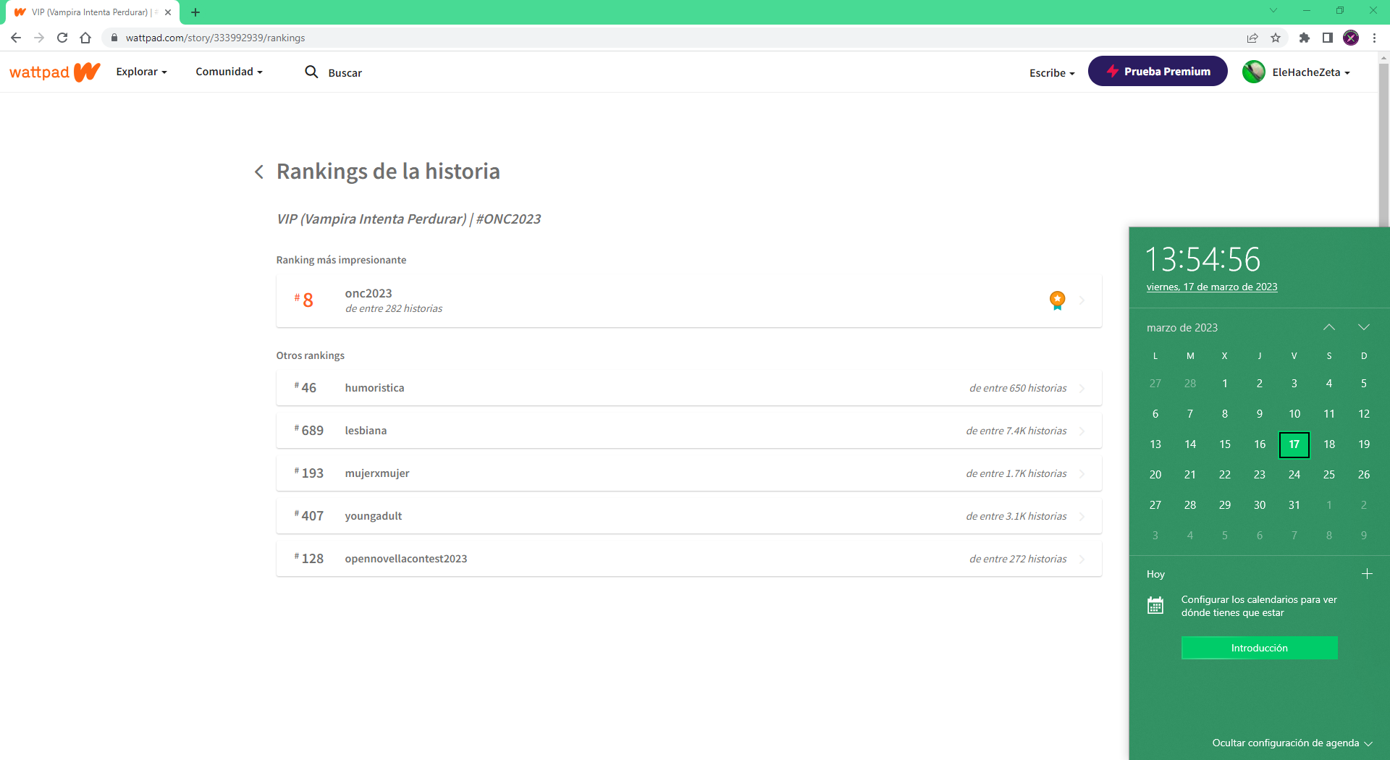
Task: Toggle the browser side panel icon
Action: [1328, 38]
